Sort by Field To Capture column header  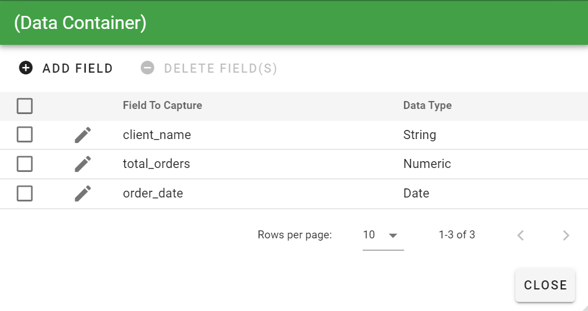[x=162, y=106]
